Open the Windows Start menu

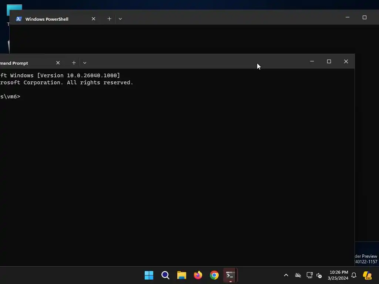(149, 275)
